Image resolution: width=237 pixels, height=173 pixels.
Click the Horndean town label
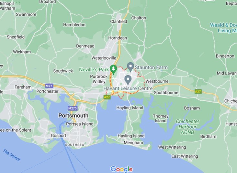click(118, 38)
